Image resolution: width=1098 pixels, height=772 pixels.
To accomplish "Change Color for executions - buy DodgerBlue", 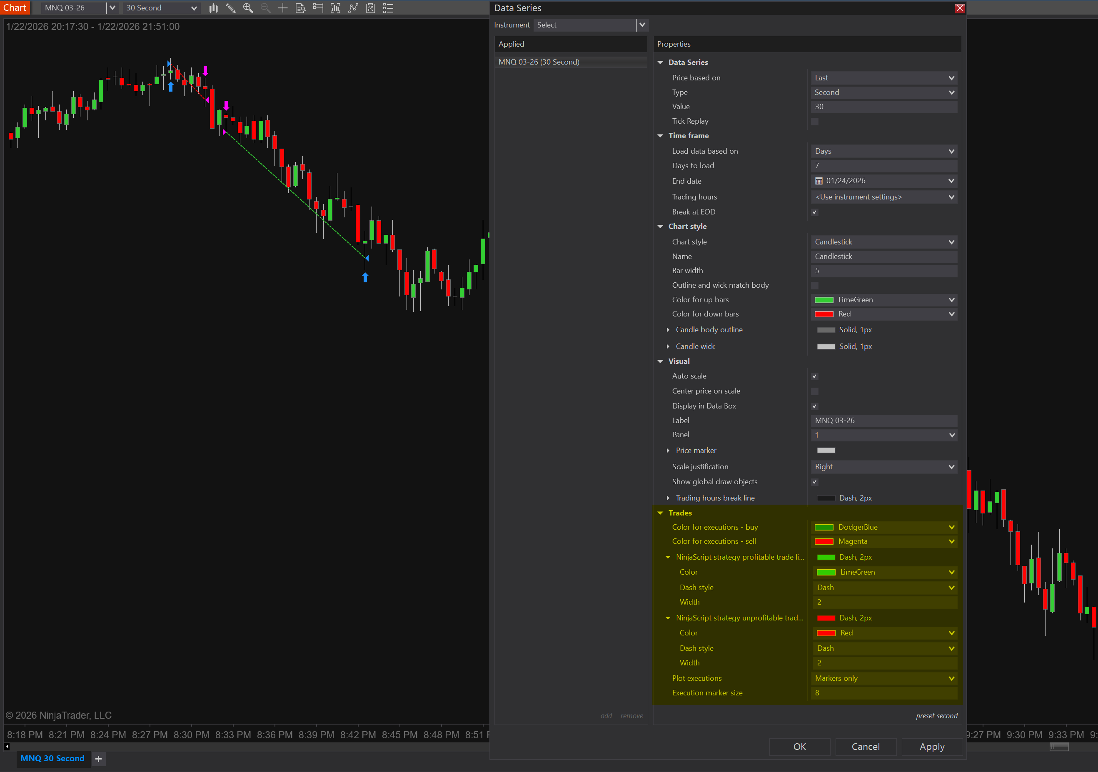I will coord(884,527).
